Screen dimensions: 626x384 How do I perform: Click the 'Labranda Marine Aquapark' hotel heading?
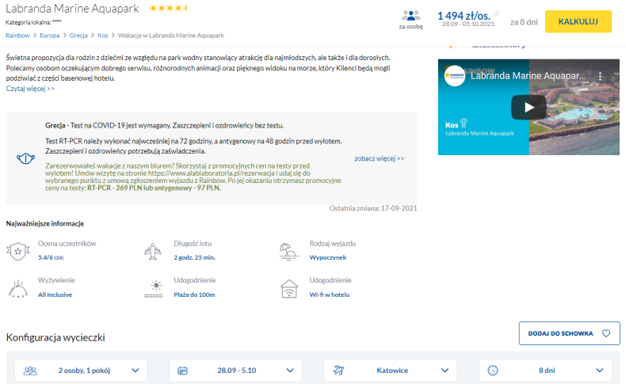72,9
